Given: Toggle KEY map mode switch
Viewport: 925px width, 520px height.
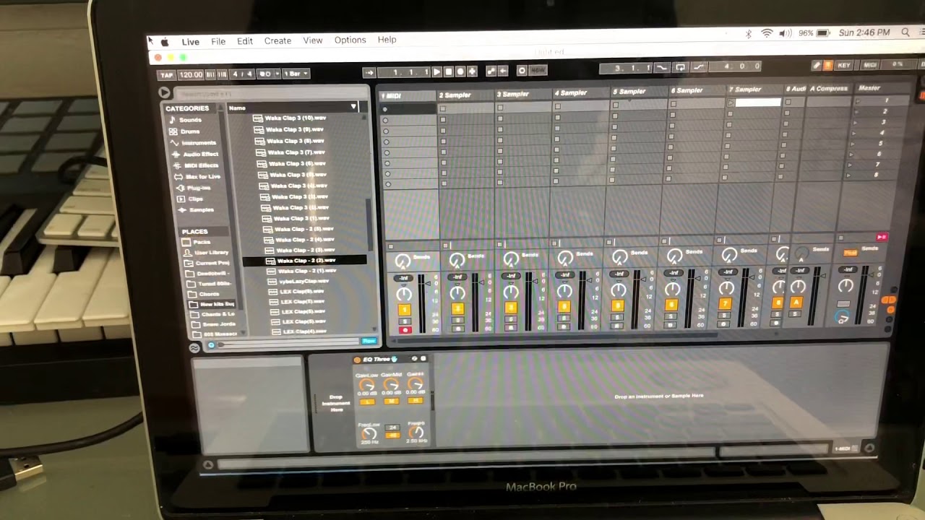Looking at the screenshot, I should tap(844, 66).
